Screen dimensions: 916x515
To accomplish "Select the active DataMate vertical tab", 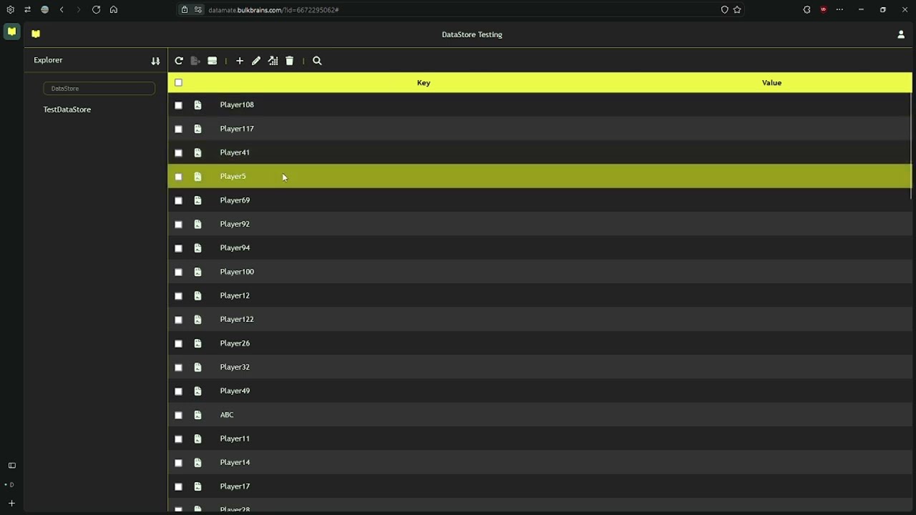I will click(11, 31).
